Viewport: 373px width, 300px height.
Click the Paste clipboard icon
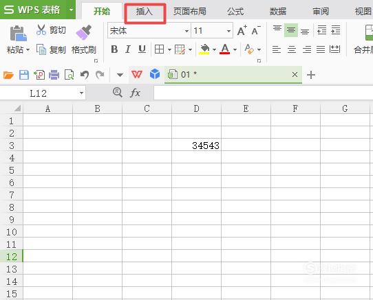pos(18,33)
